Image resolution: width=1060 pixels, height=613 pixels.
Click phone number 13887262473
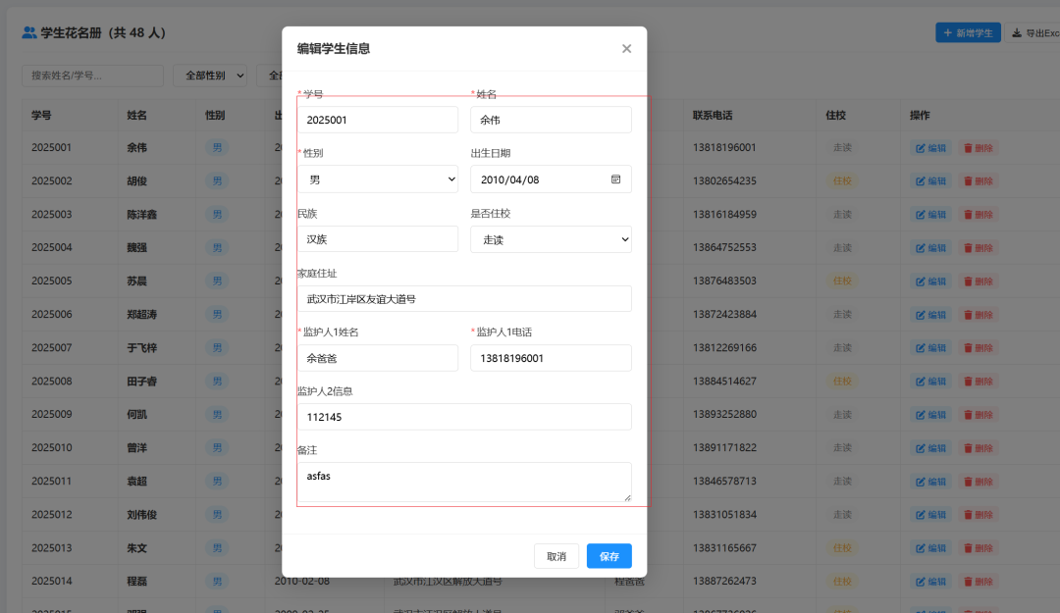pyautogui.click(x=724, y=581)
